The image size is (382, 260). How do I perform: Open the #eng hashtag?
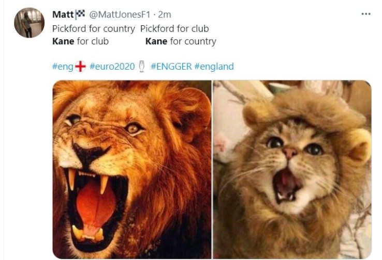[63, 67]
